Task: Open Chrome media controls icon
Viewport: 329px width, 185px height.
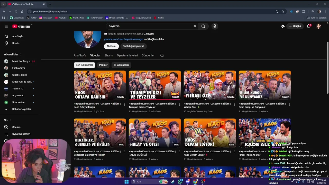Action: pyautogui.click(x=313, y=12)
